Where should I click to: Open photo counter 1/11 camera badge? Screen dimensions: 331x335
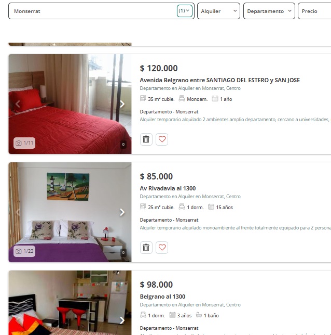(24, 143)
